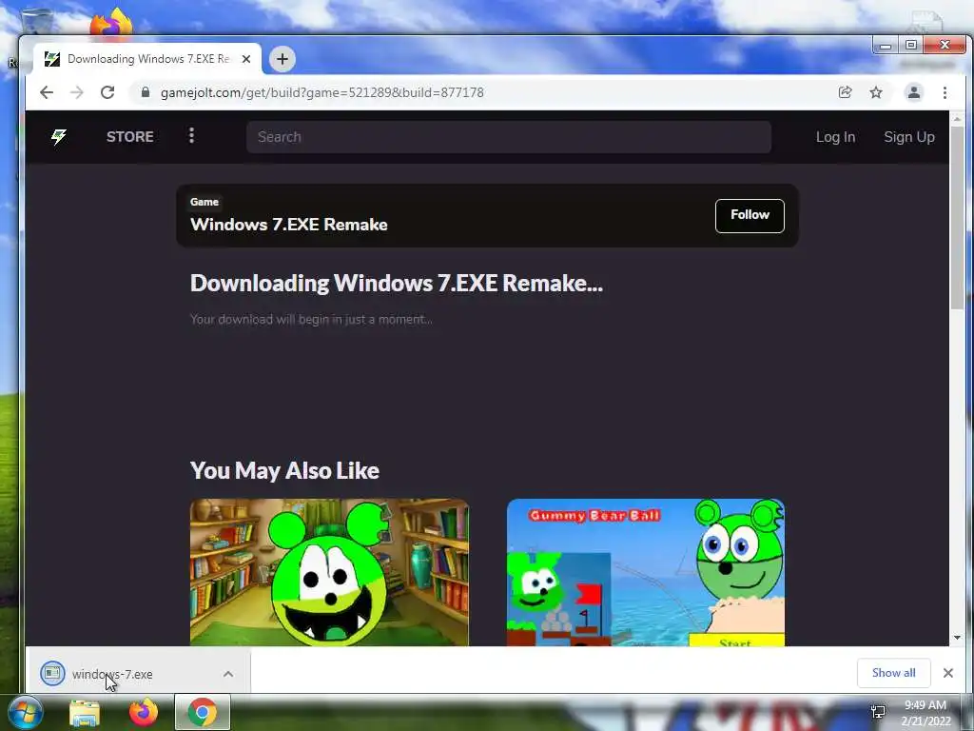974x731 pixels.
Task: Click the Sign Up link
Action: pos(909,137)
